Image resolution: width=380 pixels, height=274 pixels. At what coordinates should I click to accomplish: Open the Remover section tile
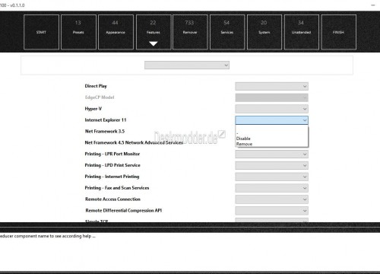click(190, 32)
